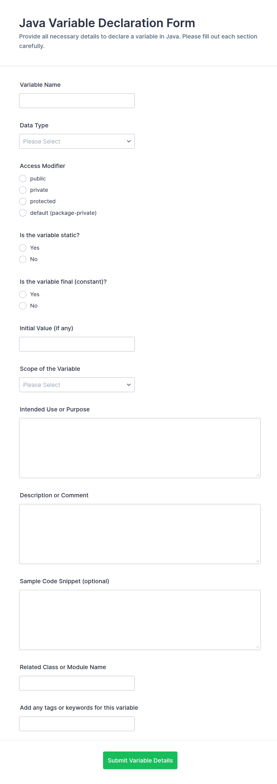Click the Intended Use or Purpose textarea

point(140,448)
